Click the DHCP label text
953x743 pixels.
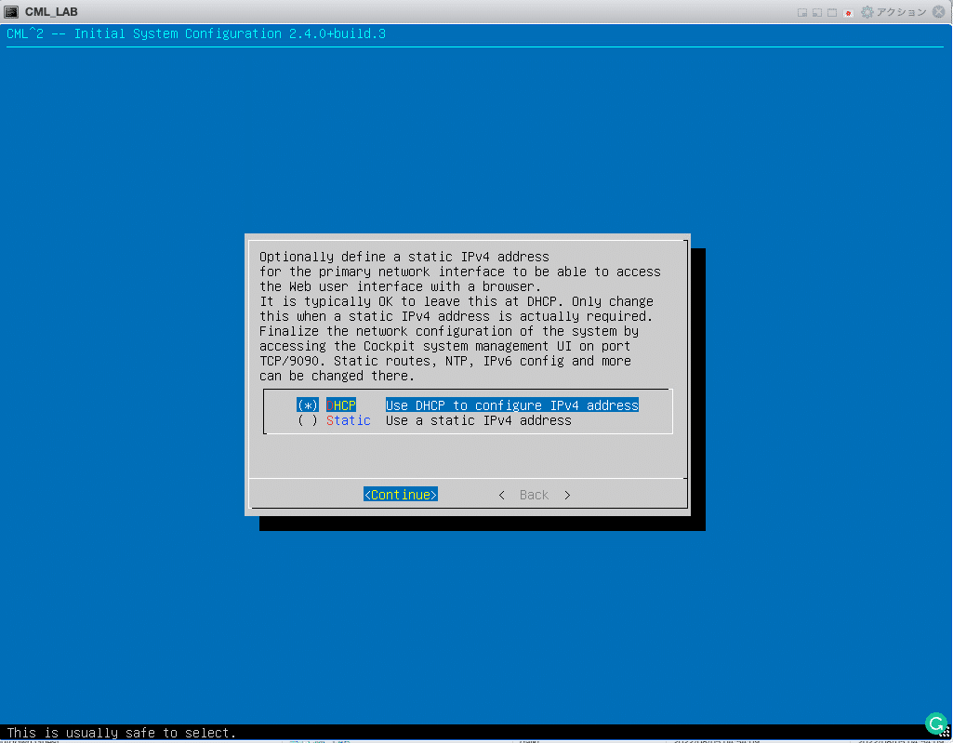pos(341,405)
